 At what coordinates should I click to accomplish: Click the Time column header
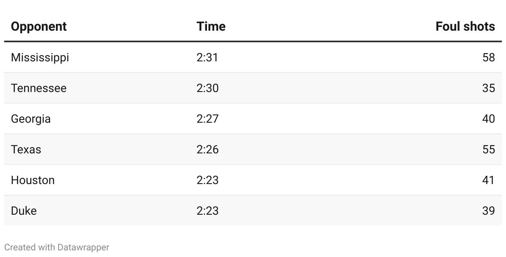tap(211, 27)
